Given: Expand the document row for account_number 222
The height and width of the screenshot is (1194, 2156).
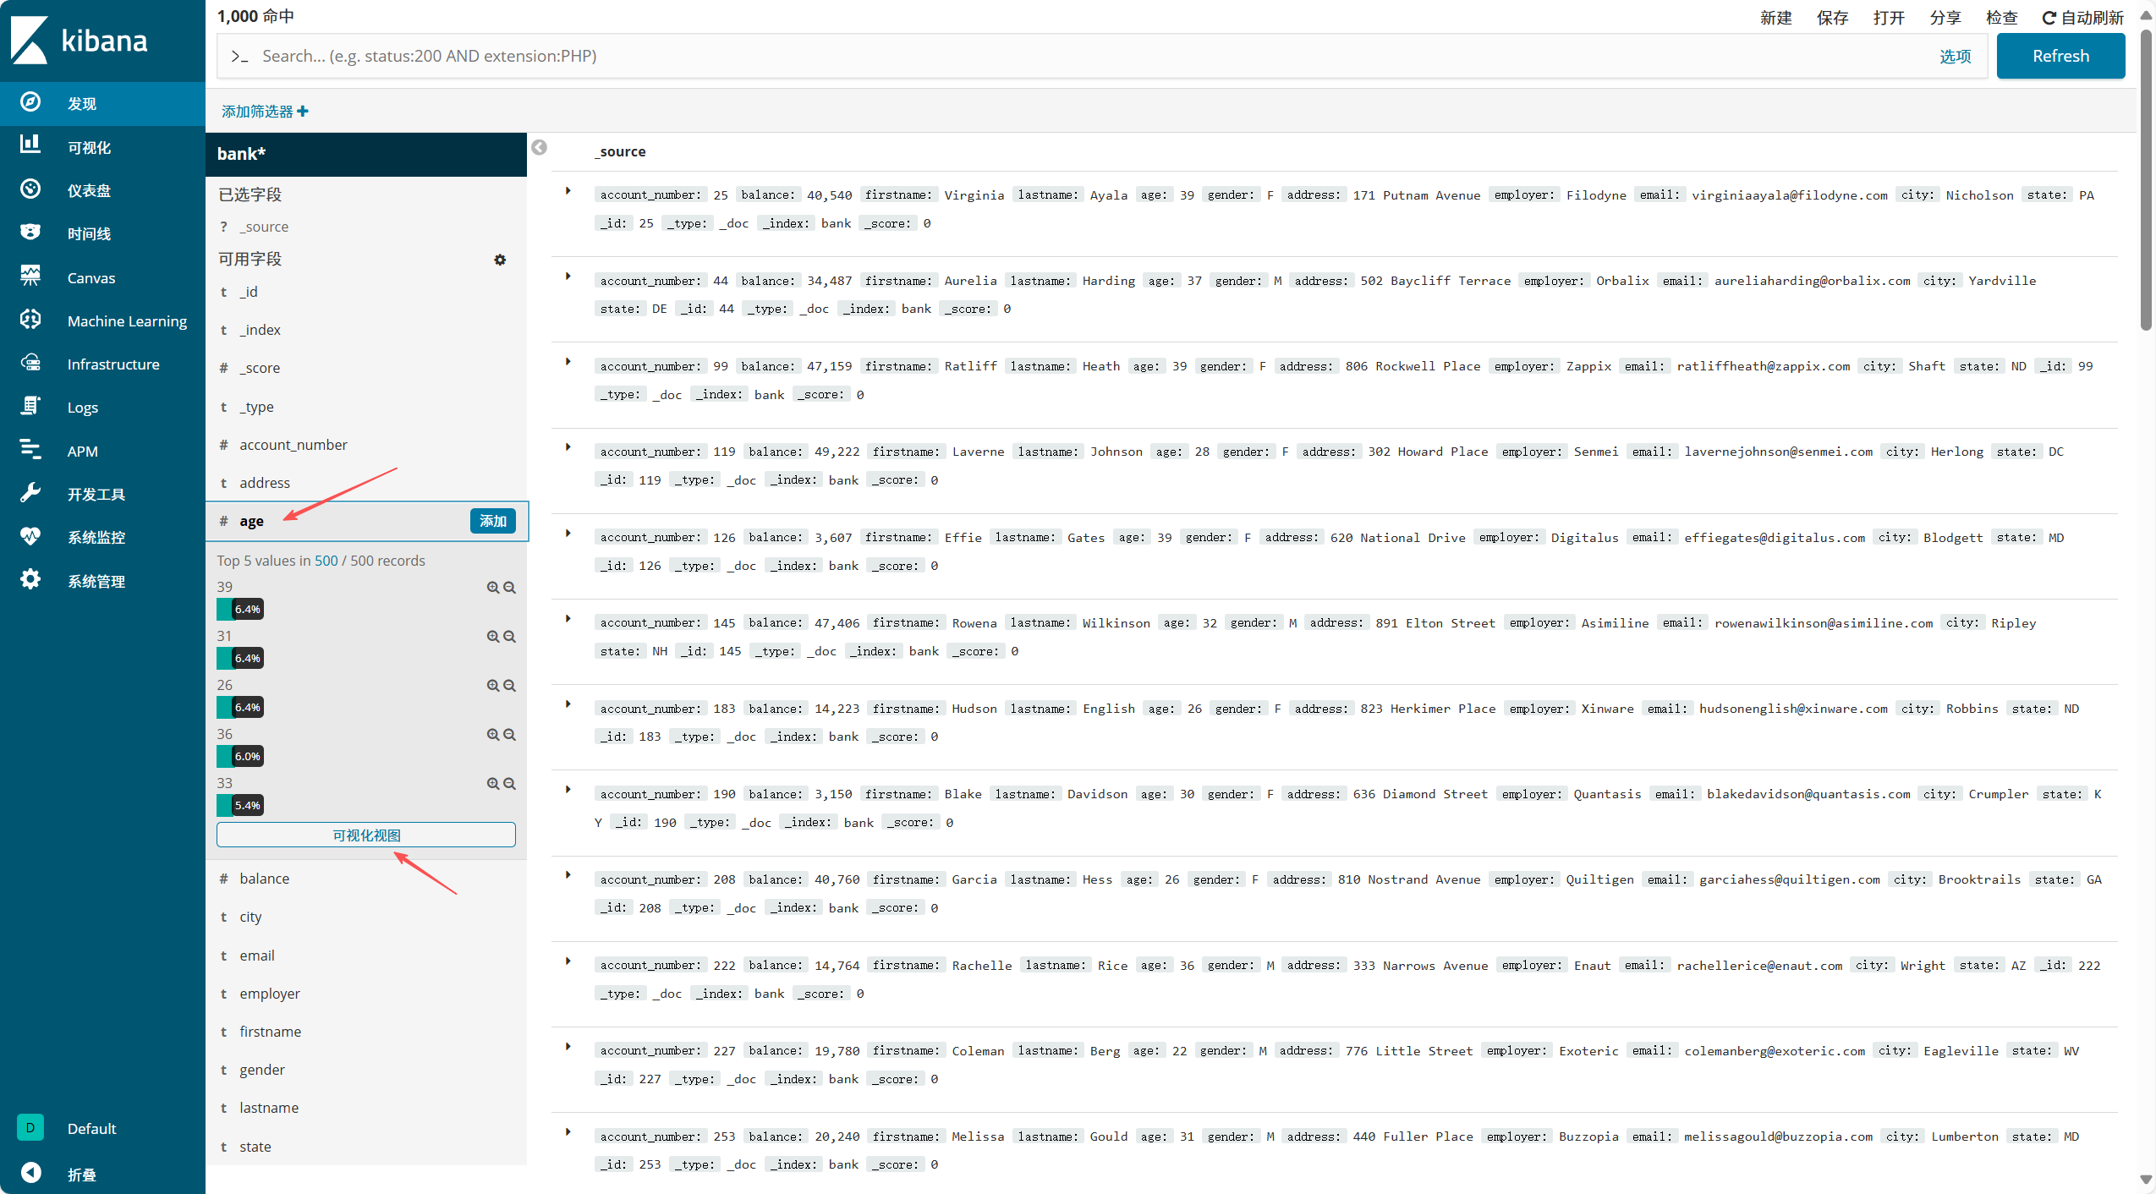Looking at the screenshot, I should (x=568, y=961).
